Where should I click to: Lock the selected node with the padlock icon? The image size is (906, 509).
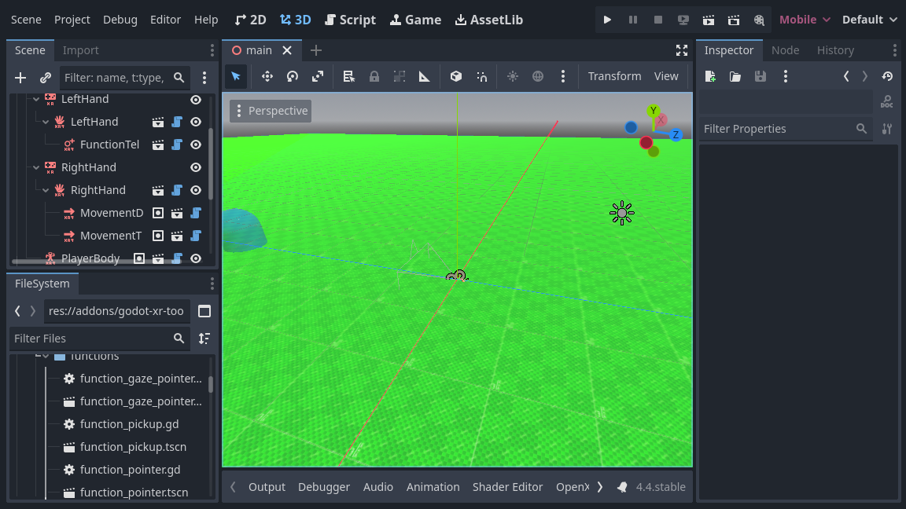pos(374,76)
